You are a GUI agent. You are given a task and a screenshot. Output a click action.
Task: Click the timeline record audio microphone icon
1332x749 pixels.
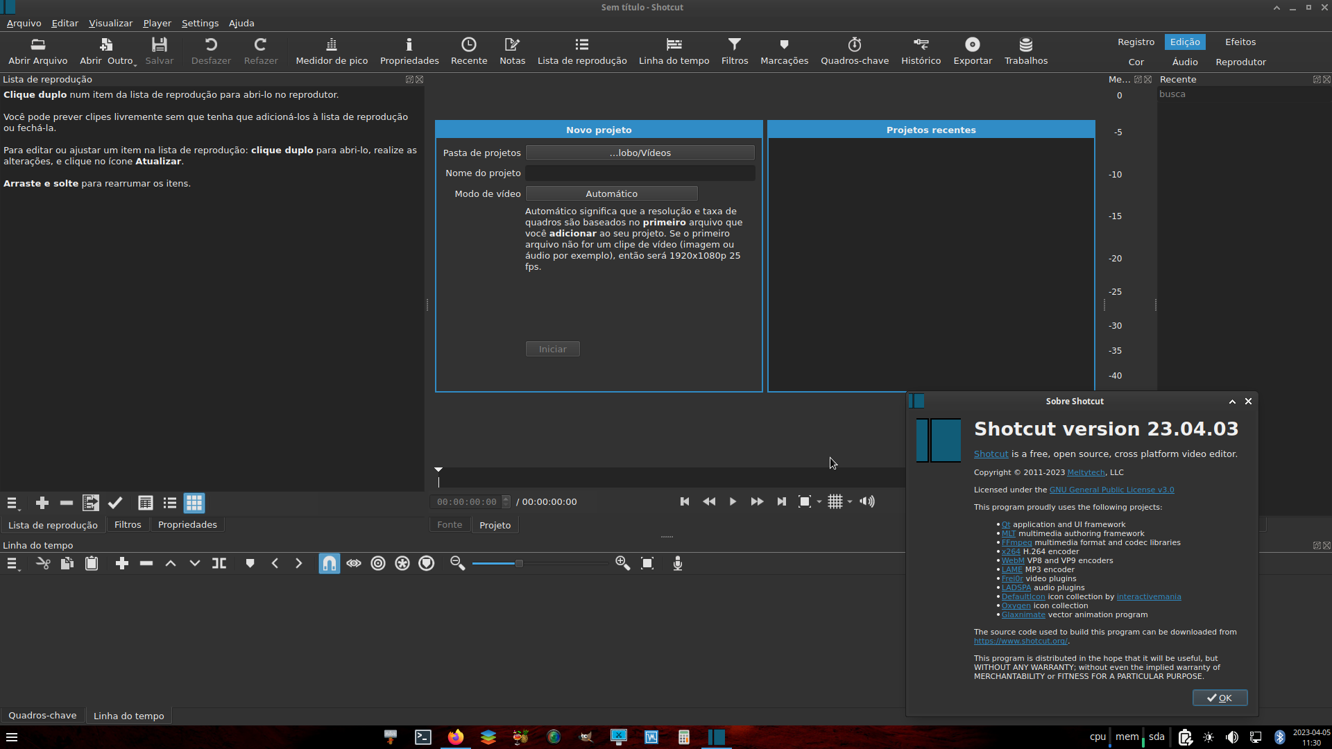(678, 564)
